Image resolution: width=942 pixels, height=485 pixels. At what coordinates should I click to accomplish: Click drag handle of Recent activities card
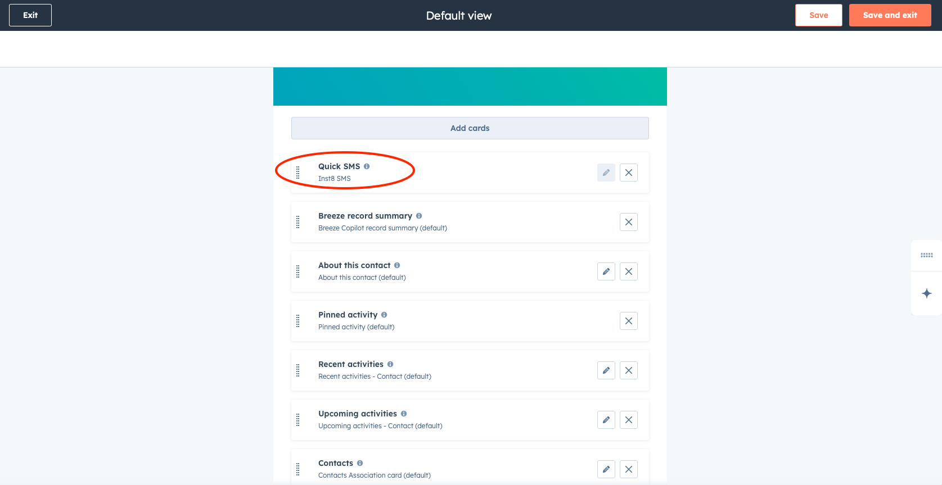pos(298,370)
